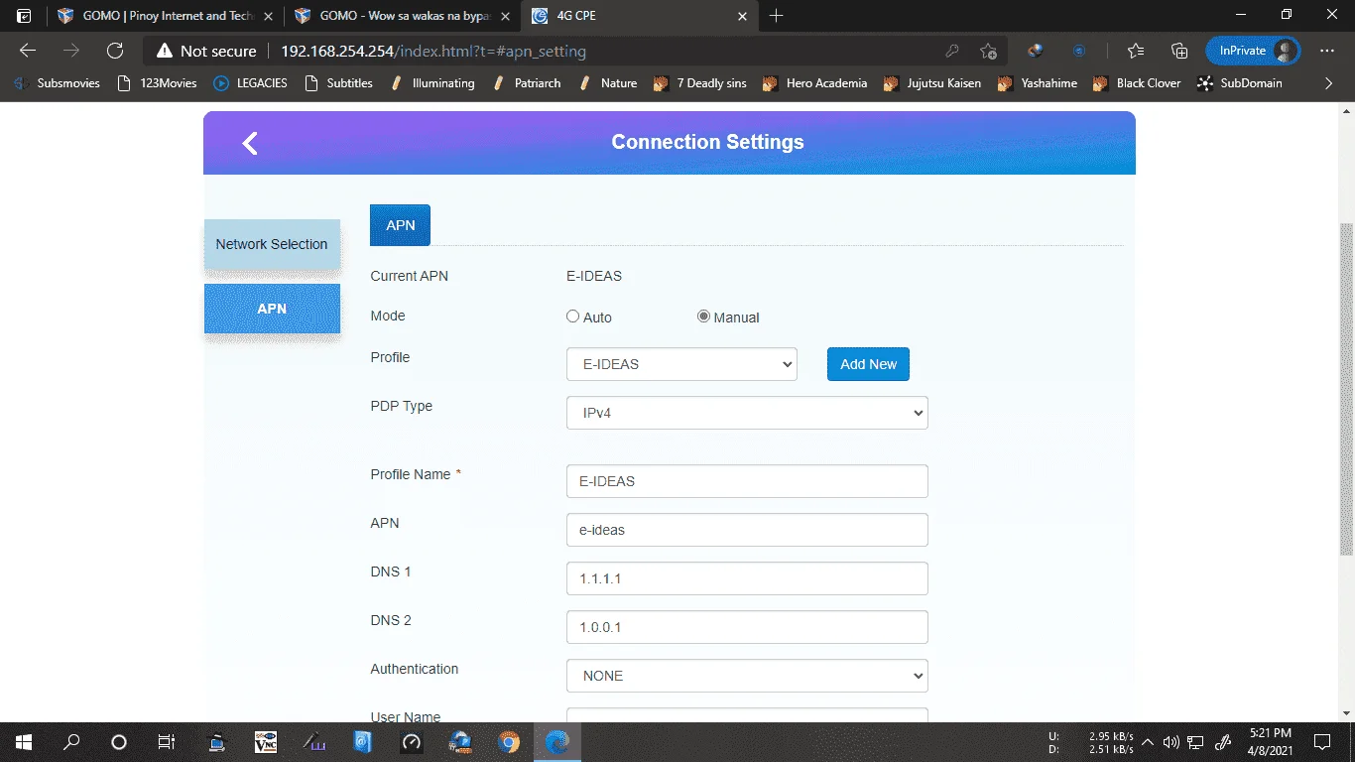Image resolution: width=1355 pixels, height=762 pixels.
Task: Open the globe extension icon in toolbar
Action: pos(1036,51)
